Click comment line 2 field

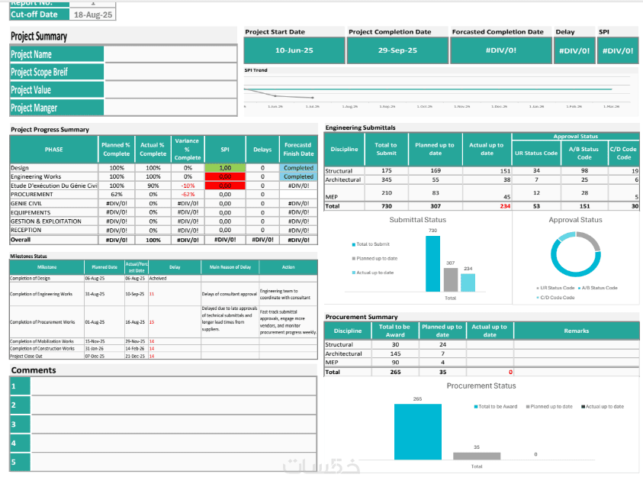(x=173, y=405)
